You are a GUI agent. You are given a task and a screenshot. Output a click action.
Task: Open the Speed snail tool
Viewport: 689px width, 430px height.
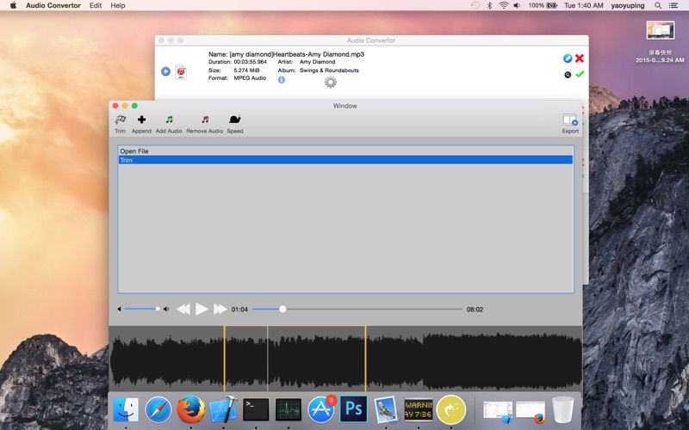point(234,124)
